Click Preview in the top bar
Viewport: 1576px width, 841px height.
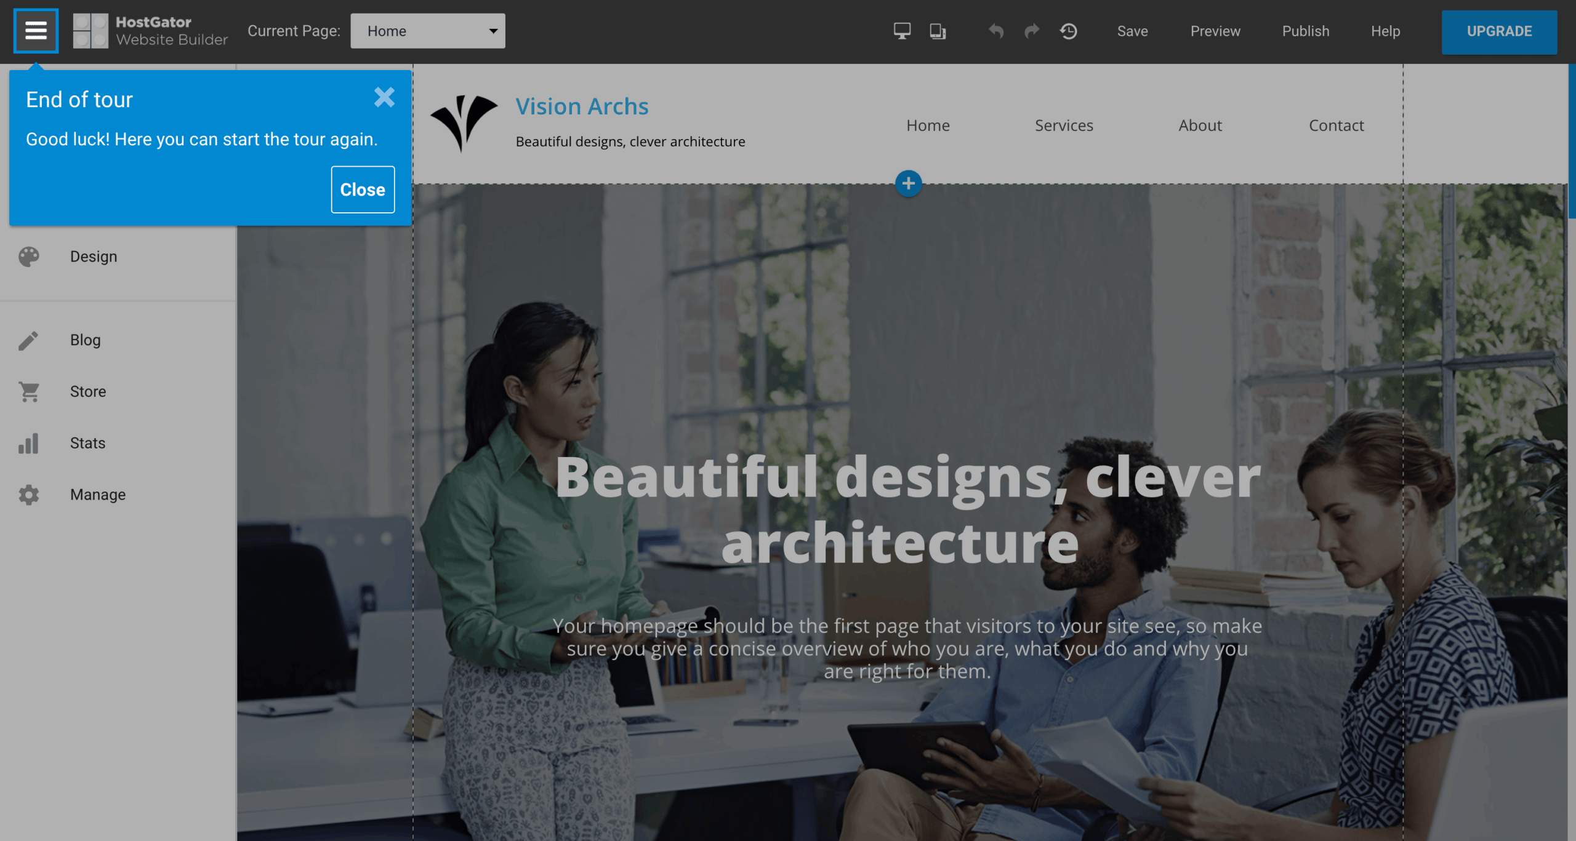pyautogui.click(x=1215, y=31)
